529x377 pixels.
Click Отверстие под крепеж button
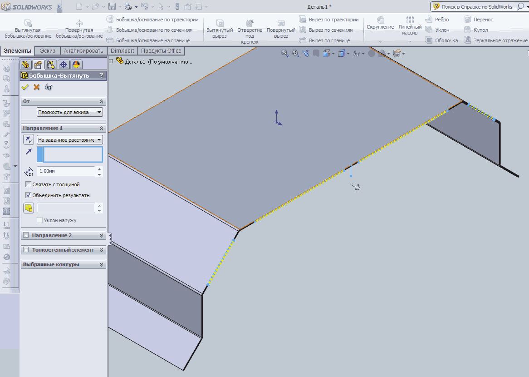pos(250,31)
